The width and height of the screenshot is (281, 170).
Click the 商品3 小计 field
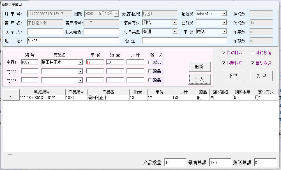135,80
